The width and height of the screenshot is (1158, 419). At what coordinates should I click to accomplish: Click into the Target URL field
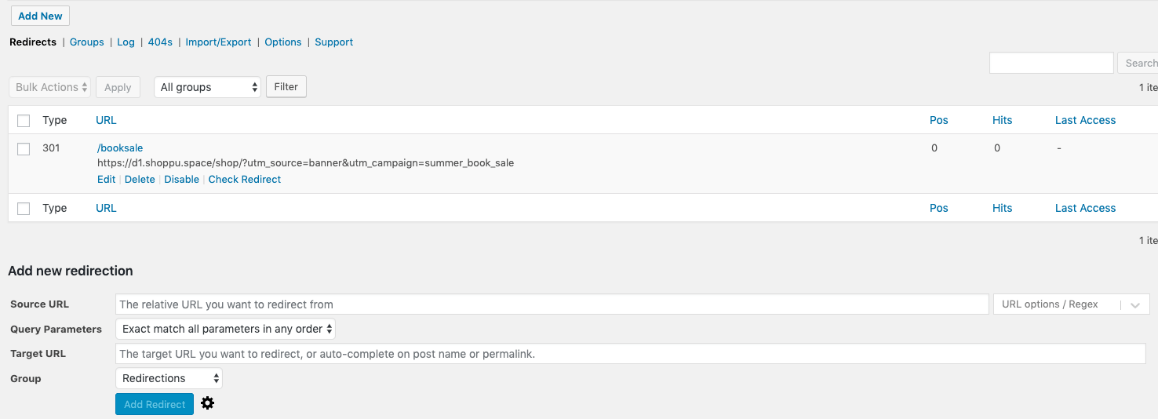click(630, 354)
